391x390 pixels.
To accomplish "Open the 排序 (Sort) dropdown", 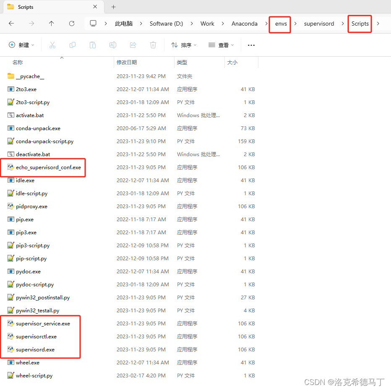I will [x=184, y=45].
